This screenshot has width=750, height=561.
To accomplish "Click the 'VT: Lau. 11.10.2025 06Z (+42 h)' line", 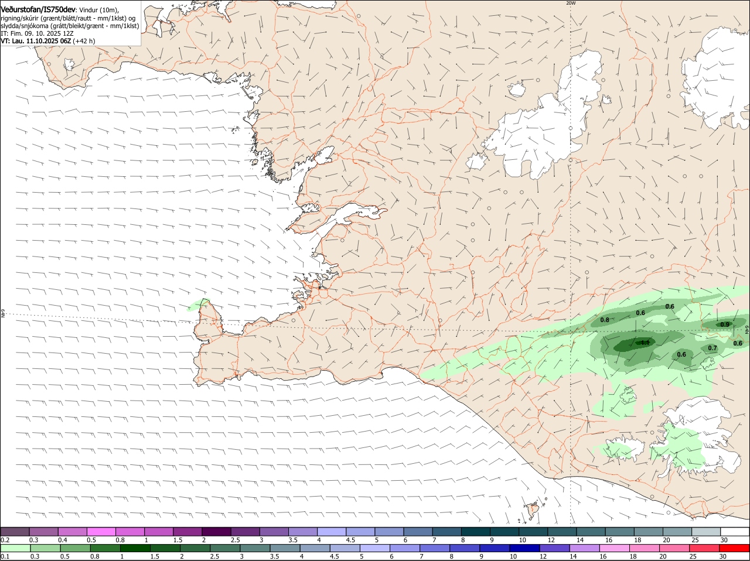I will click(x=47, y=41).
